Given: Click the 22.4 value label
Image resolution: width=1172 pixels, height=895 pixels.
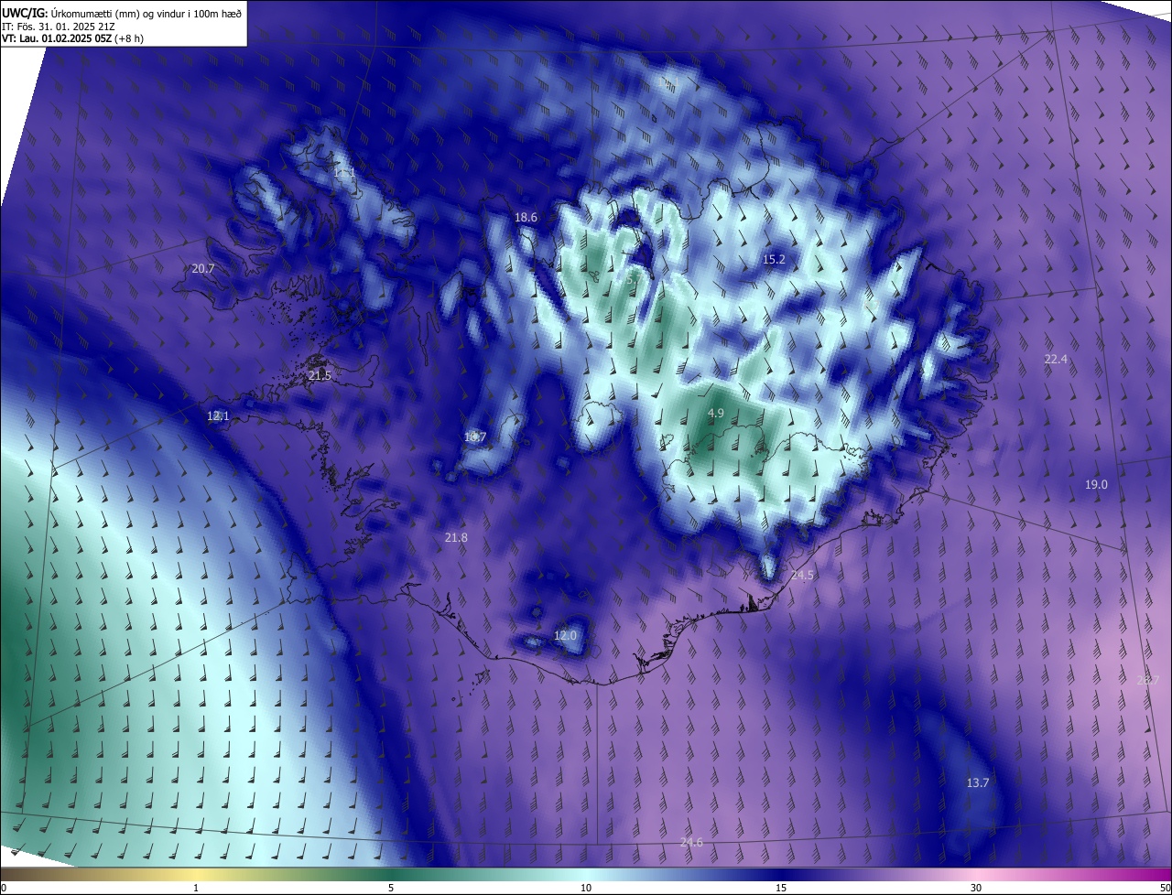Looking at the screenshot, I should (1056, 360).
